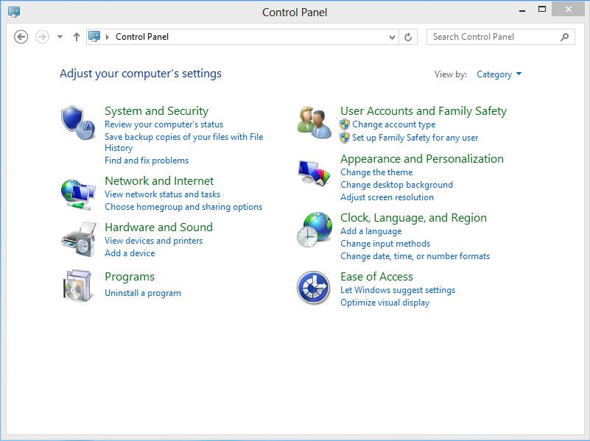Open Network and Internet heading link
The image size is (590, 441).
pos(159,181)
